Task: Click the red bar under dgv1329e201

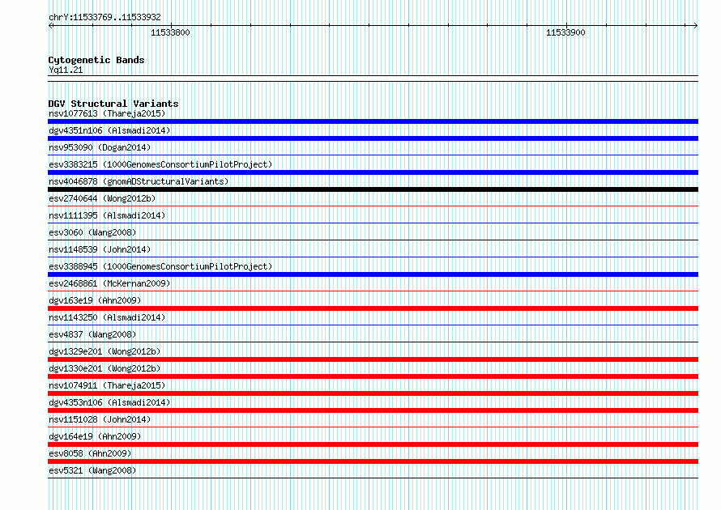Action: click(373, 359)
